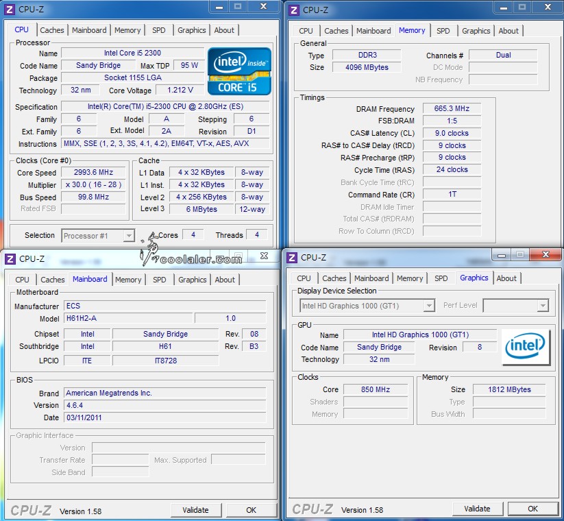Click the Multiplier value 'x 30.0 ( 16 - 28 )'
The width and height of the screenshot is (564, 521).
[93, 184]
